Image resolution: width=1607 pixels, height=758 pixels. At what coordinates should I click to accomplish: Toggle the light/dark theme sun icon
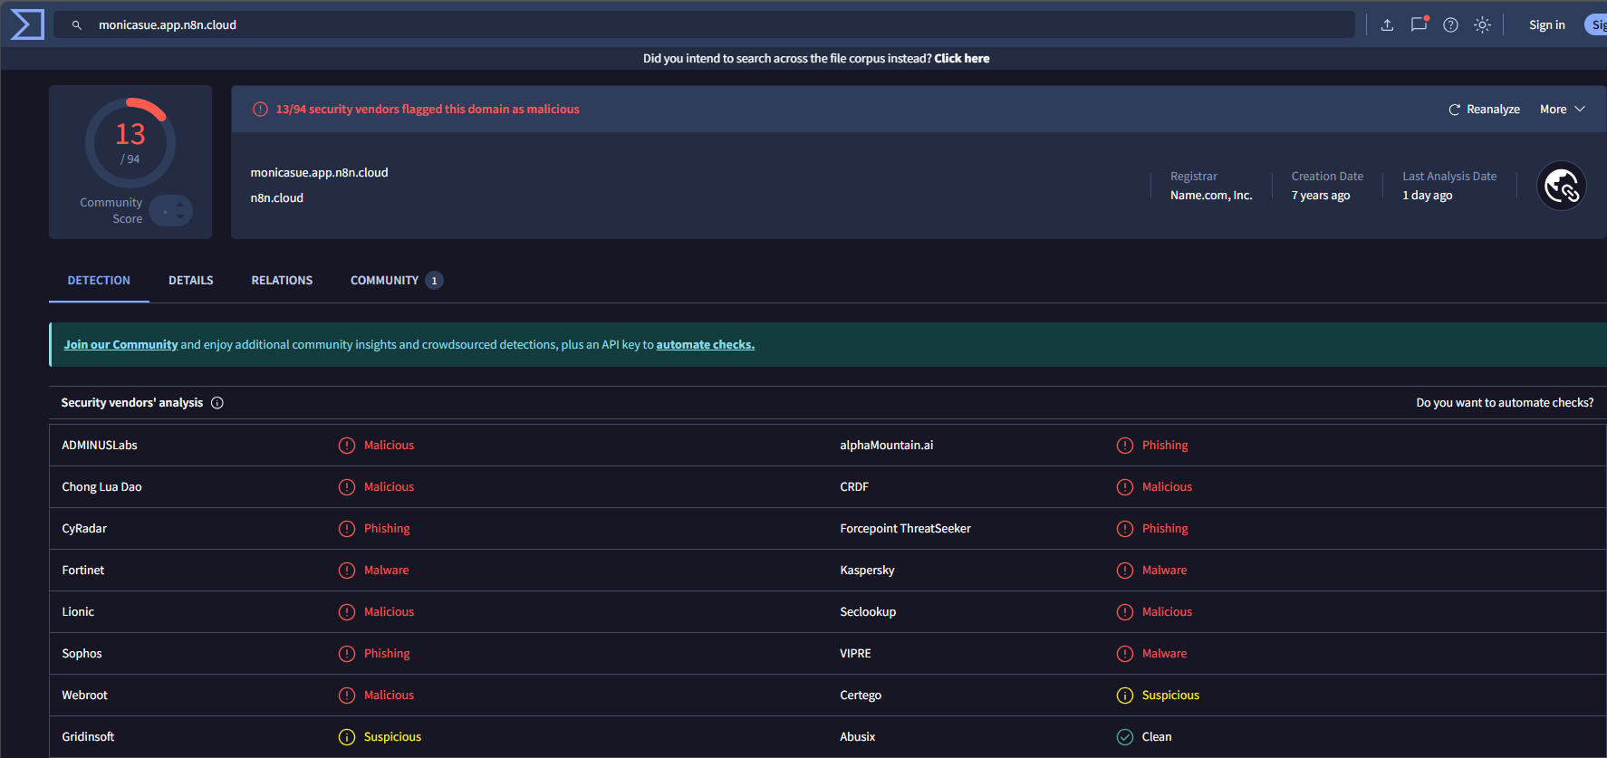(1482, 25)
